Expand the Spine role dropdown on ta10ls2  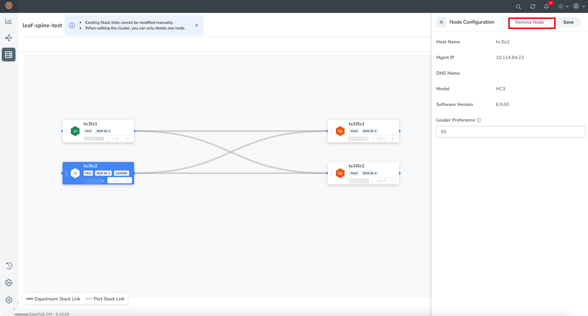pyautogui.click(x=385, y=181)
